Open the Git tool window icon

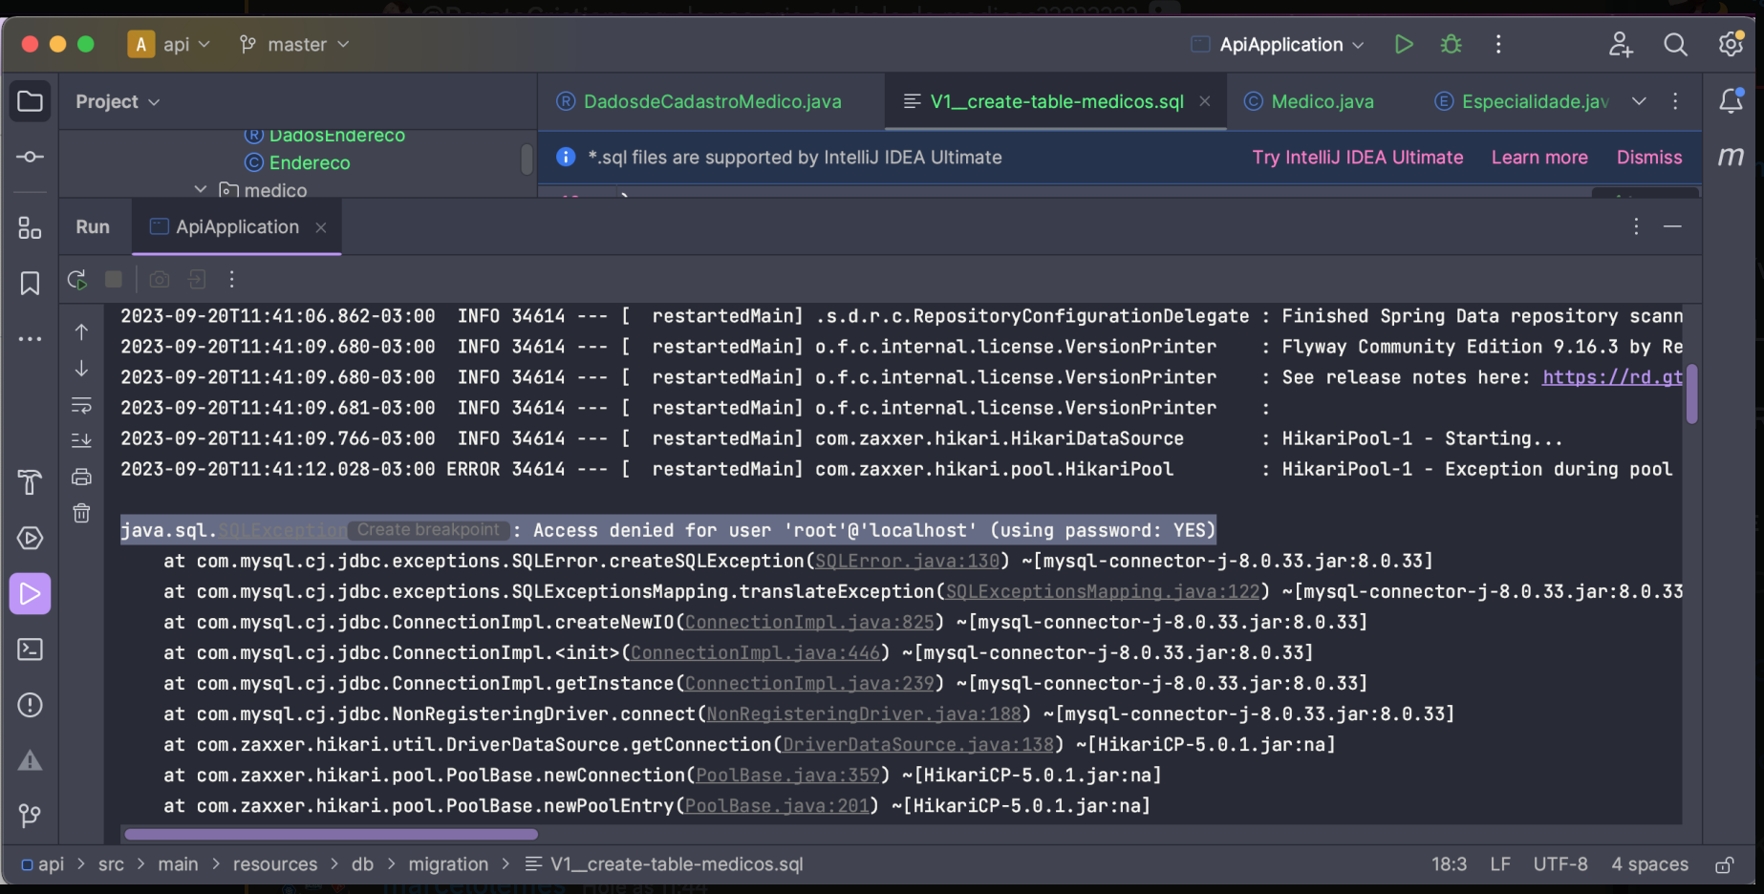pyautogui.click(x=30, y=816)
